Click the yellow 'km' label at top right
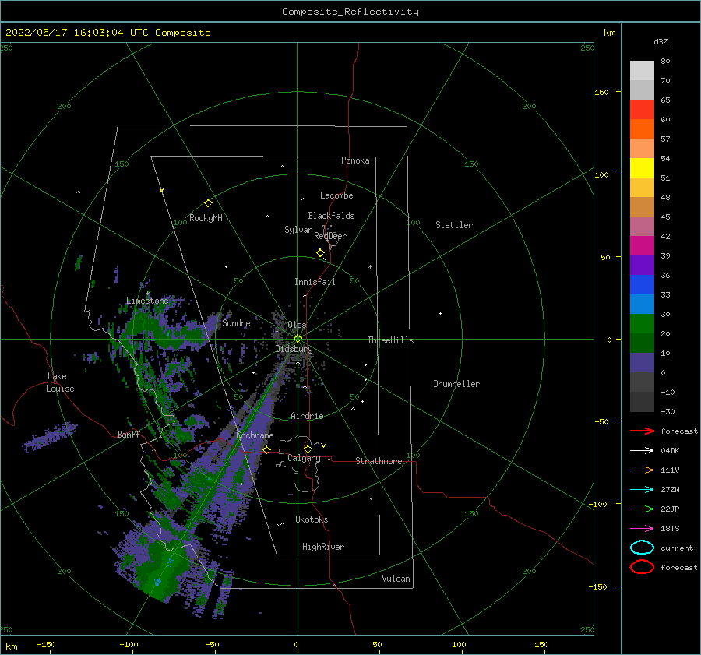This screenshot has height=655, width=701. [609, 33]
